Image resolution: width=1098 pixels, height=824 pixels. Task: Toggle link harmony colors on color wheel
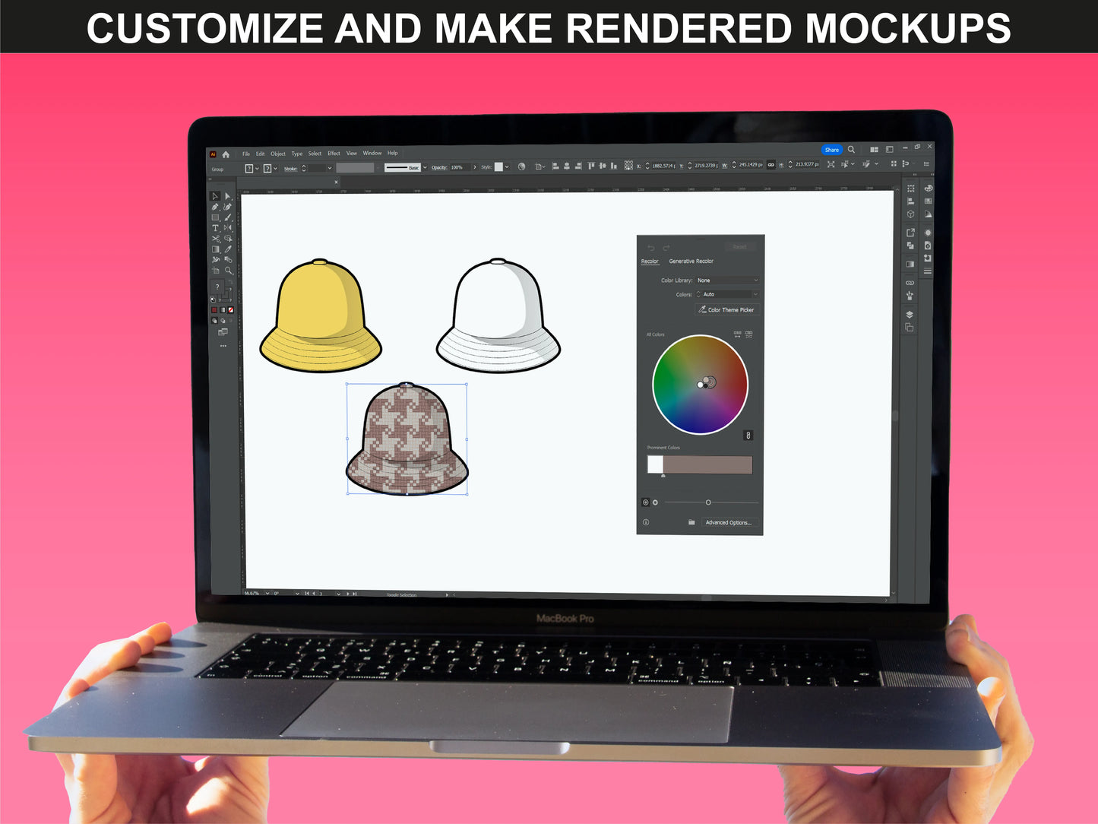click(748, 436)
